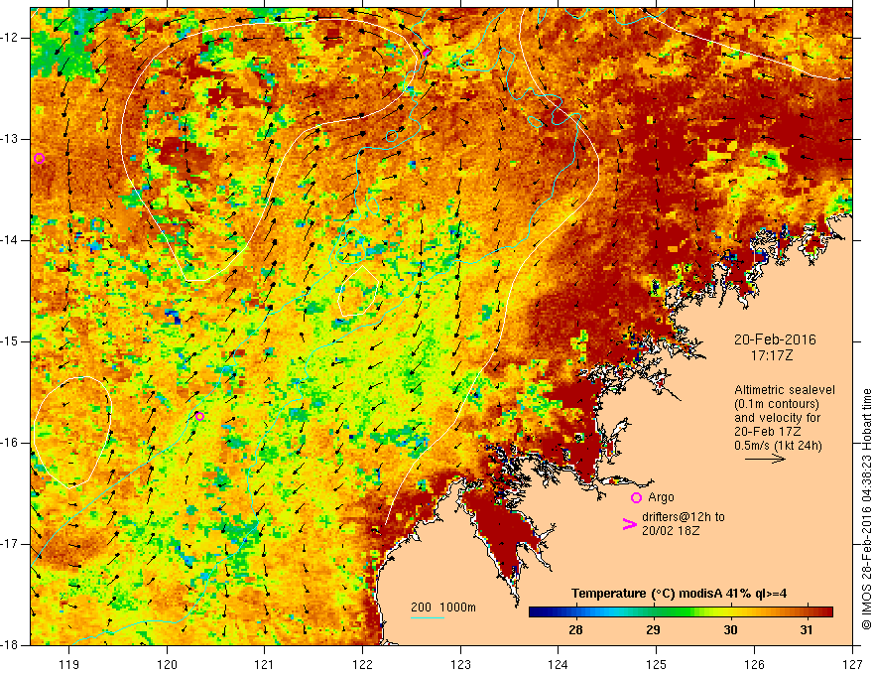Click longitude axis label 125
Image resolution: width=873 pixels, height=675 pixels.
pyautogui.click(x=657, y=664)
